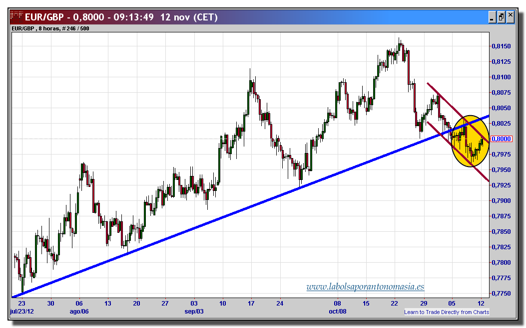The height and width of the screenshot is (328, 526).
Task: Click the sep/03 date marker
Action: [x=193, y=311]
